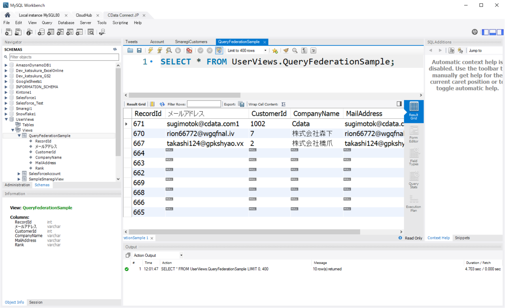Toggle continue-on-error red icon
505x308 pixels.
click(189, 50)
